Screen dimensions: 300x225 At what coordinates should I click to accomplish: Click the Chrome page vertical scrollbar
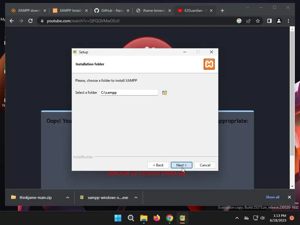tap(292, 93)
